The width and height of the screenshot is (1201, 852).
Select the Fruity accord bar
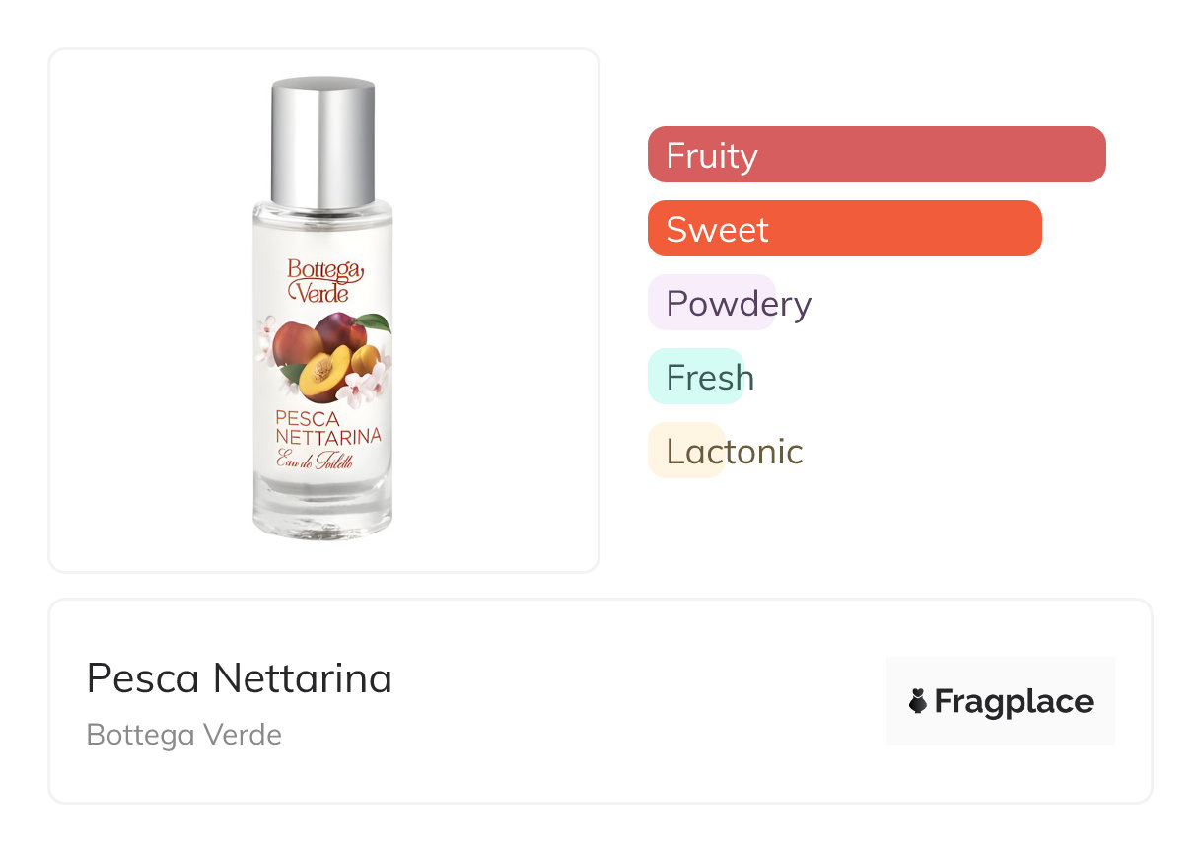click(876, 155)
